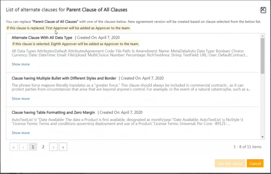Viewport: 271px width, 174px height.
Task: Switch to page 2 of the list
Action: click(x=43, y=147)
